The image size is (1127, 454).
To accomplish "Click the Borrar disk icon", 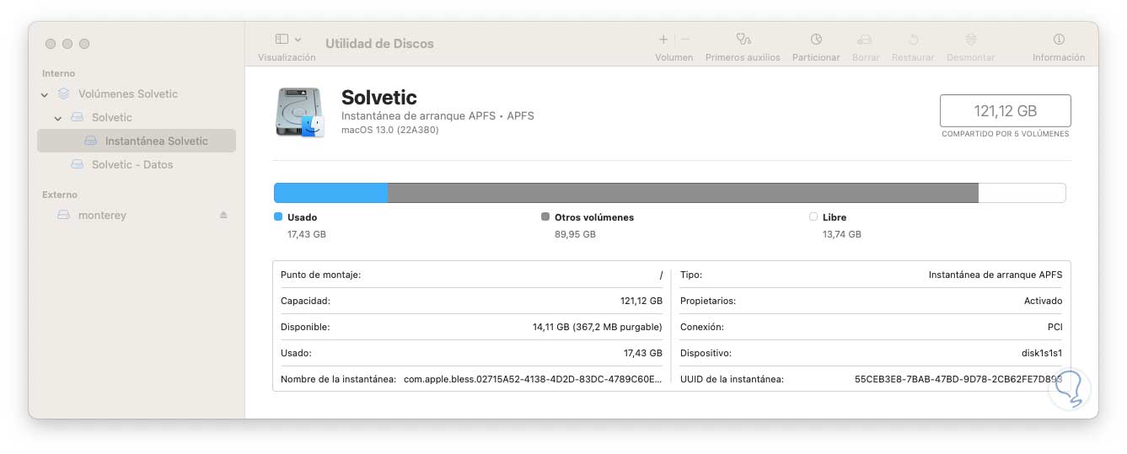I will click(x=865, y=40).
